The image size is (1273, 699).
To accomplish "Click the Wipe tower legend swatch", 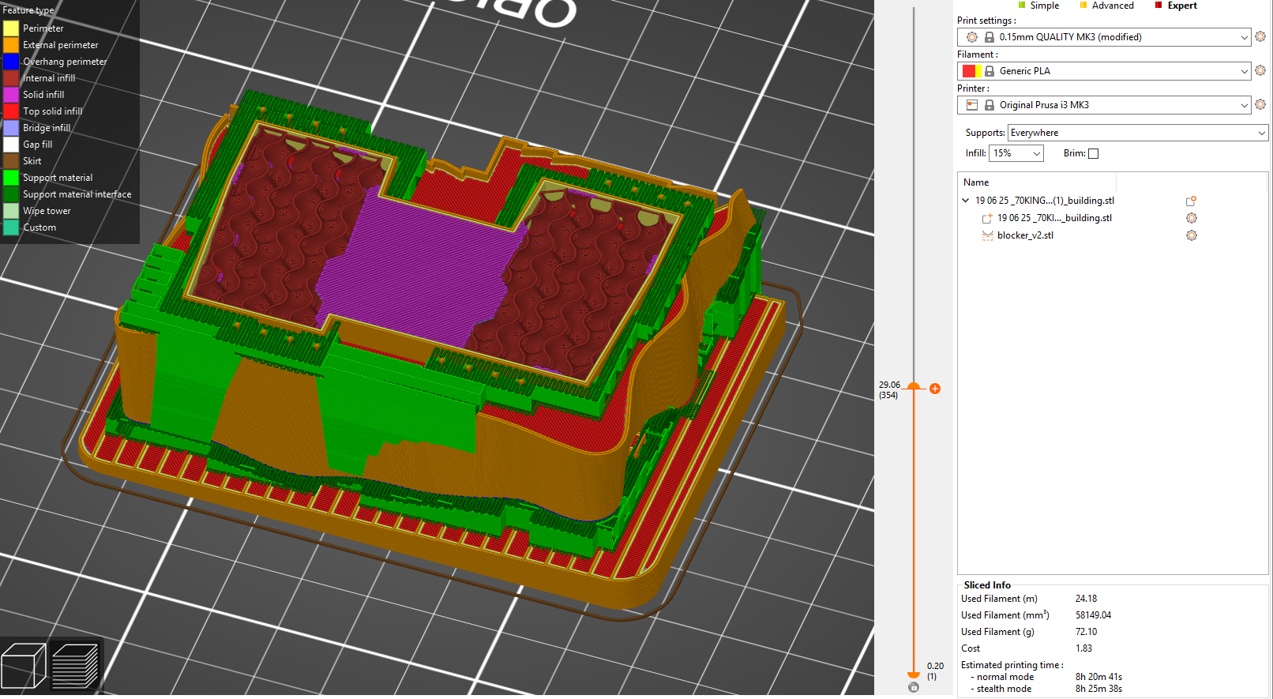I will [x=11, y=211].
